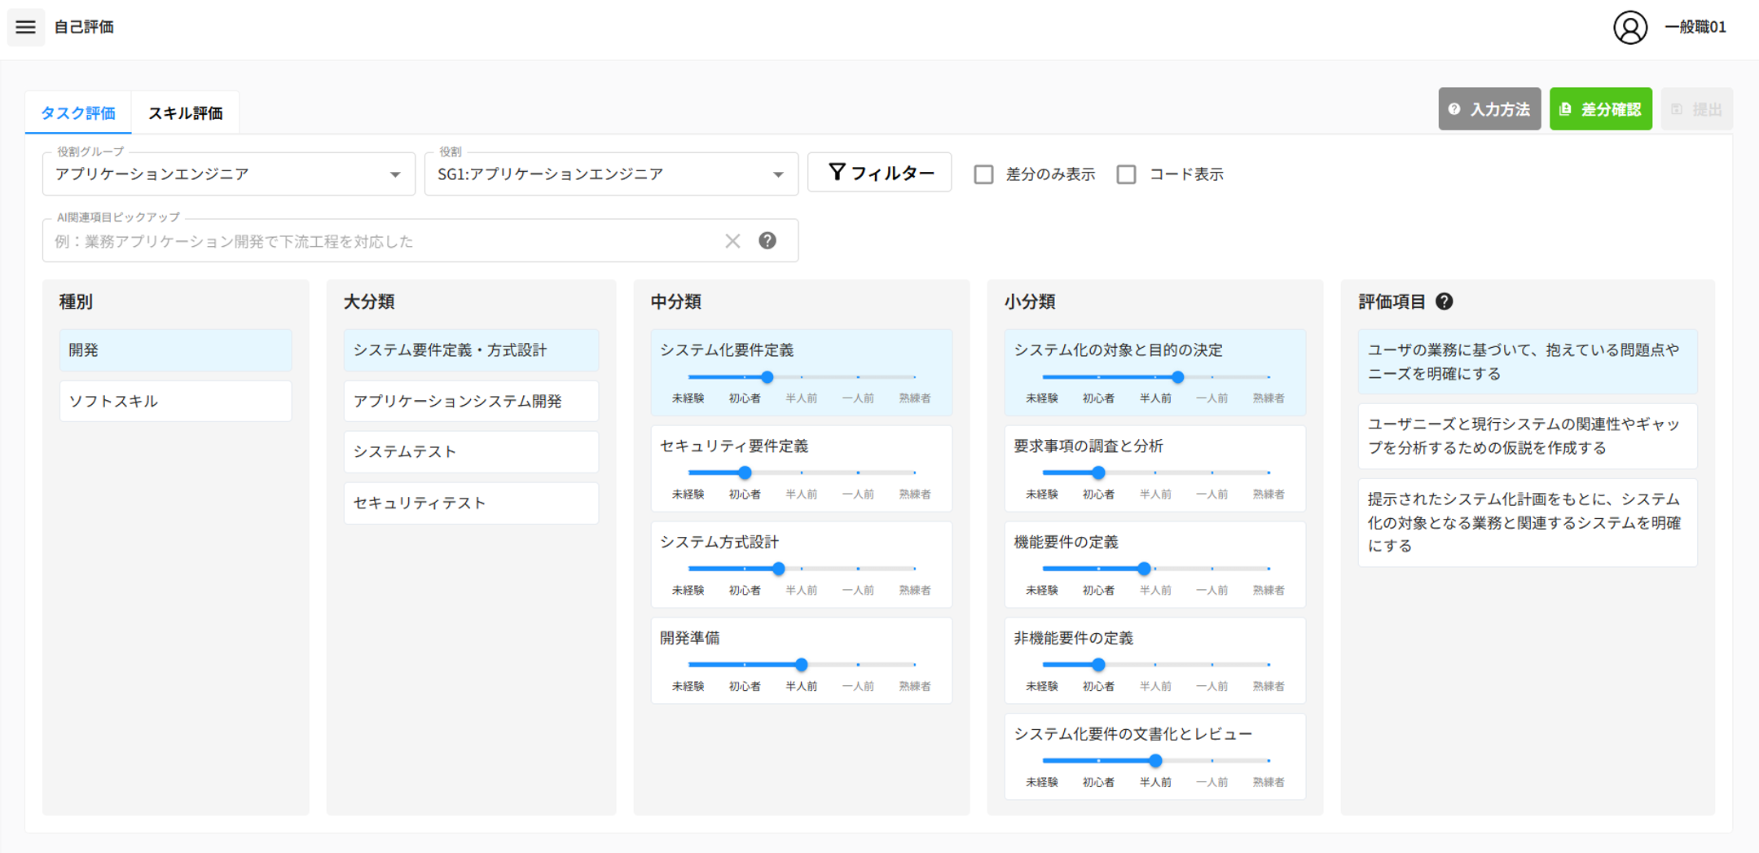Select the セキュリティ要件定義 card title
Screen dimensions: 1759x853
[734, 446]
